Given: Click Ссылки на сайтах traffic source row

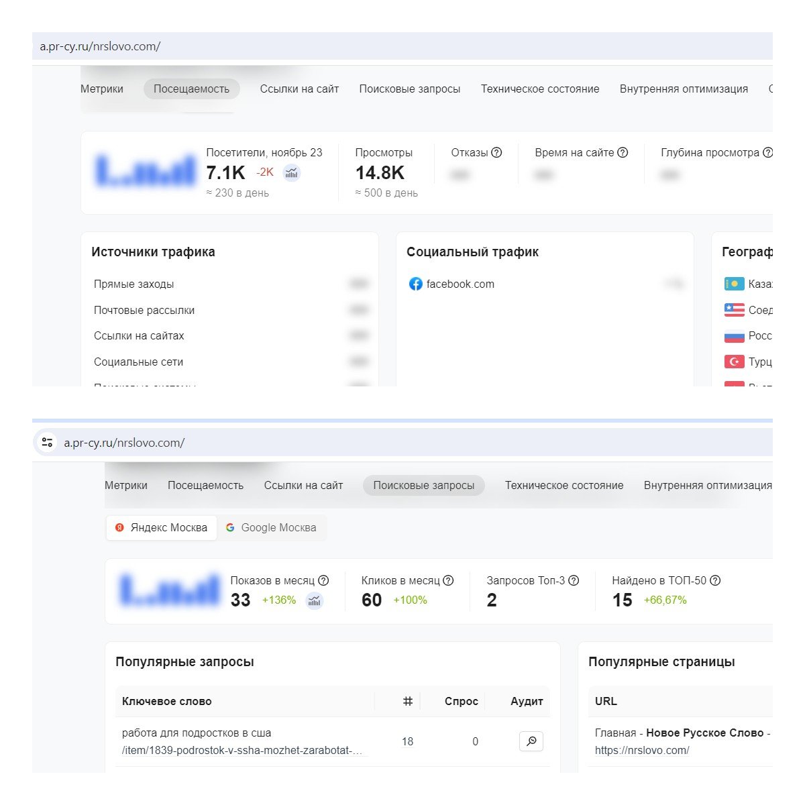Looking at the screenshot, I should tap(231, 335).
